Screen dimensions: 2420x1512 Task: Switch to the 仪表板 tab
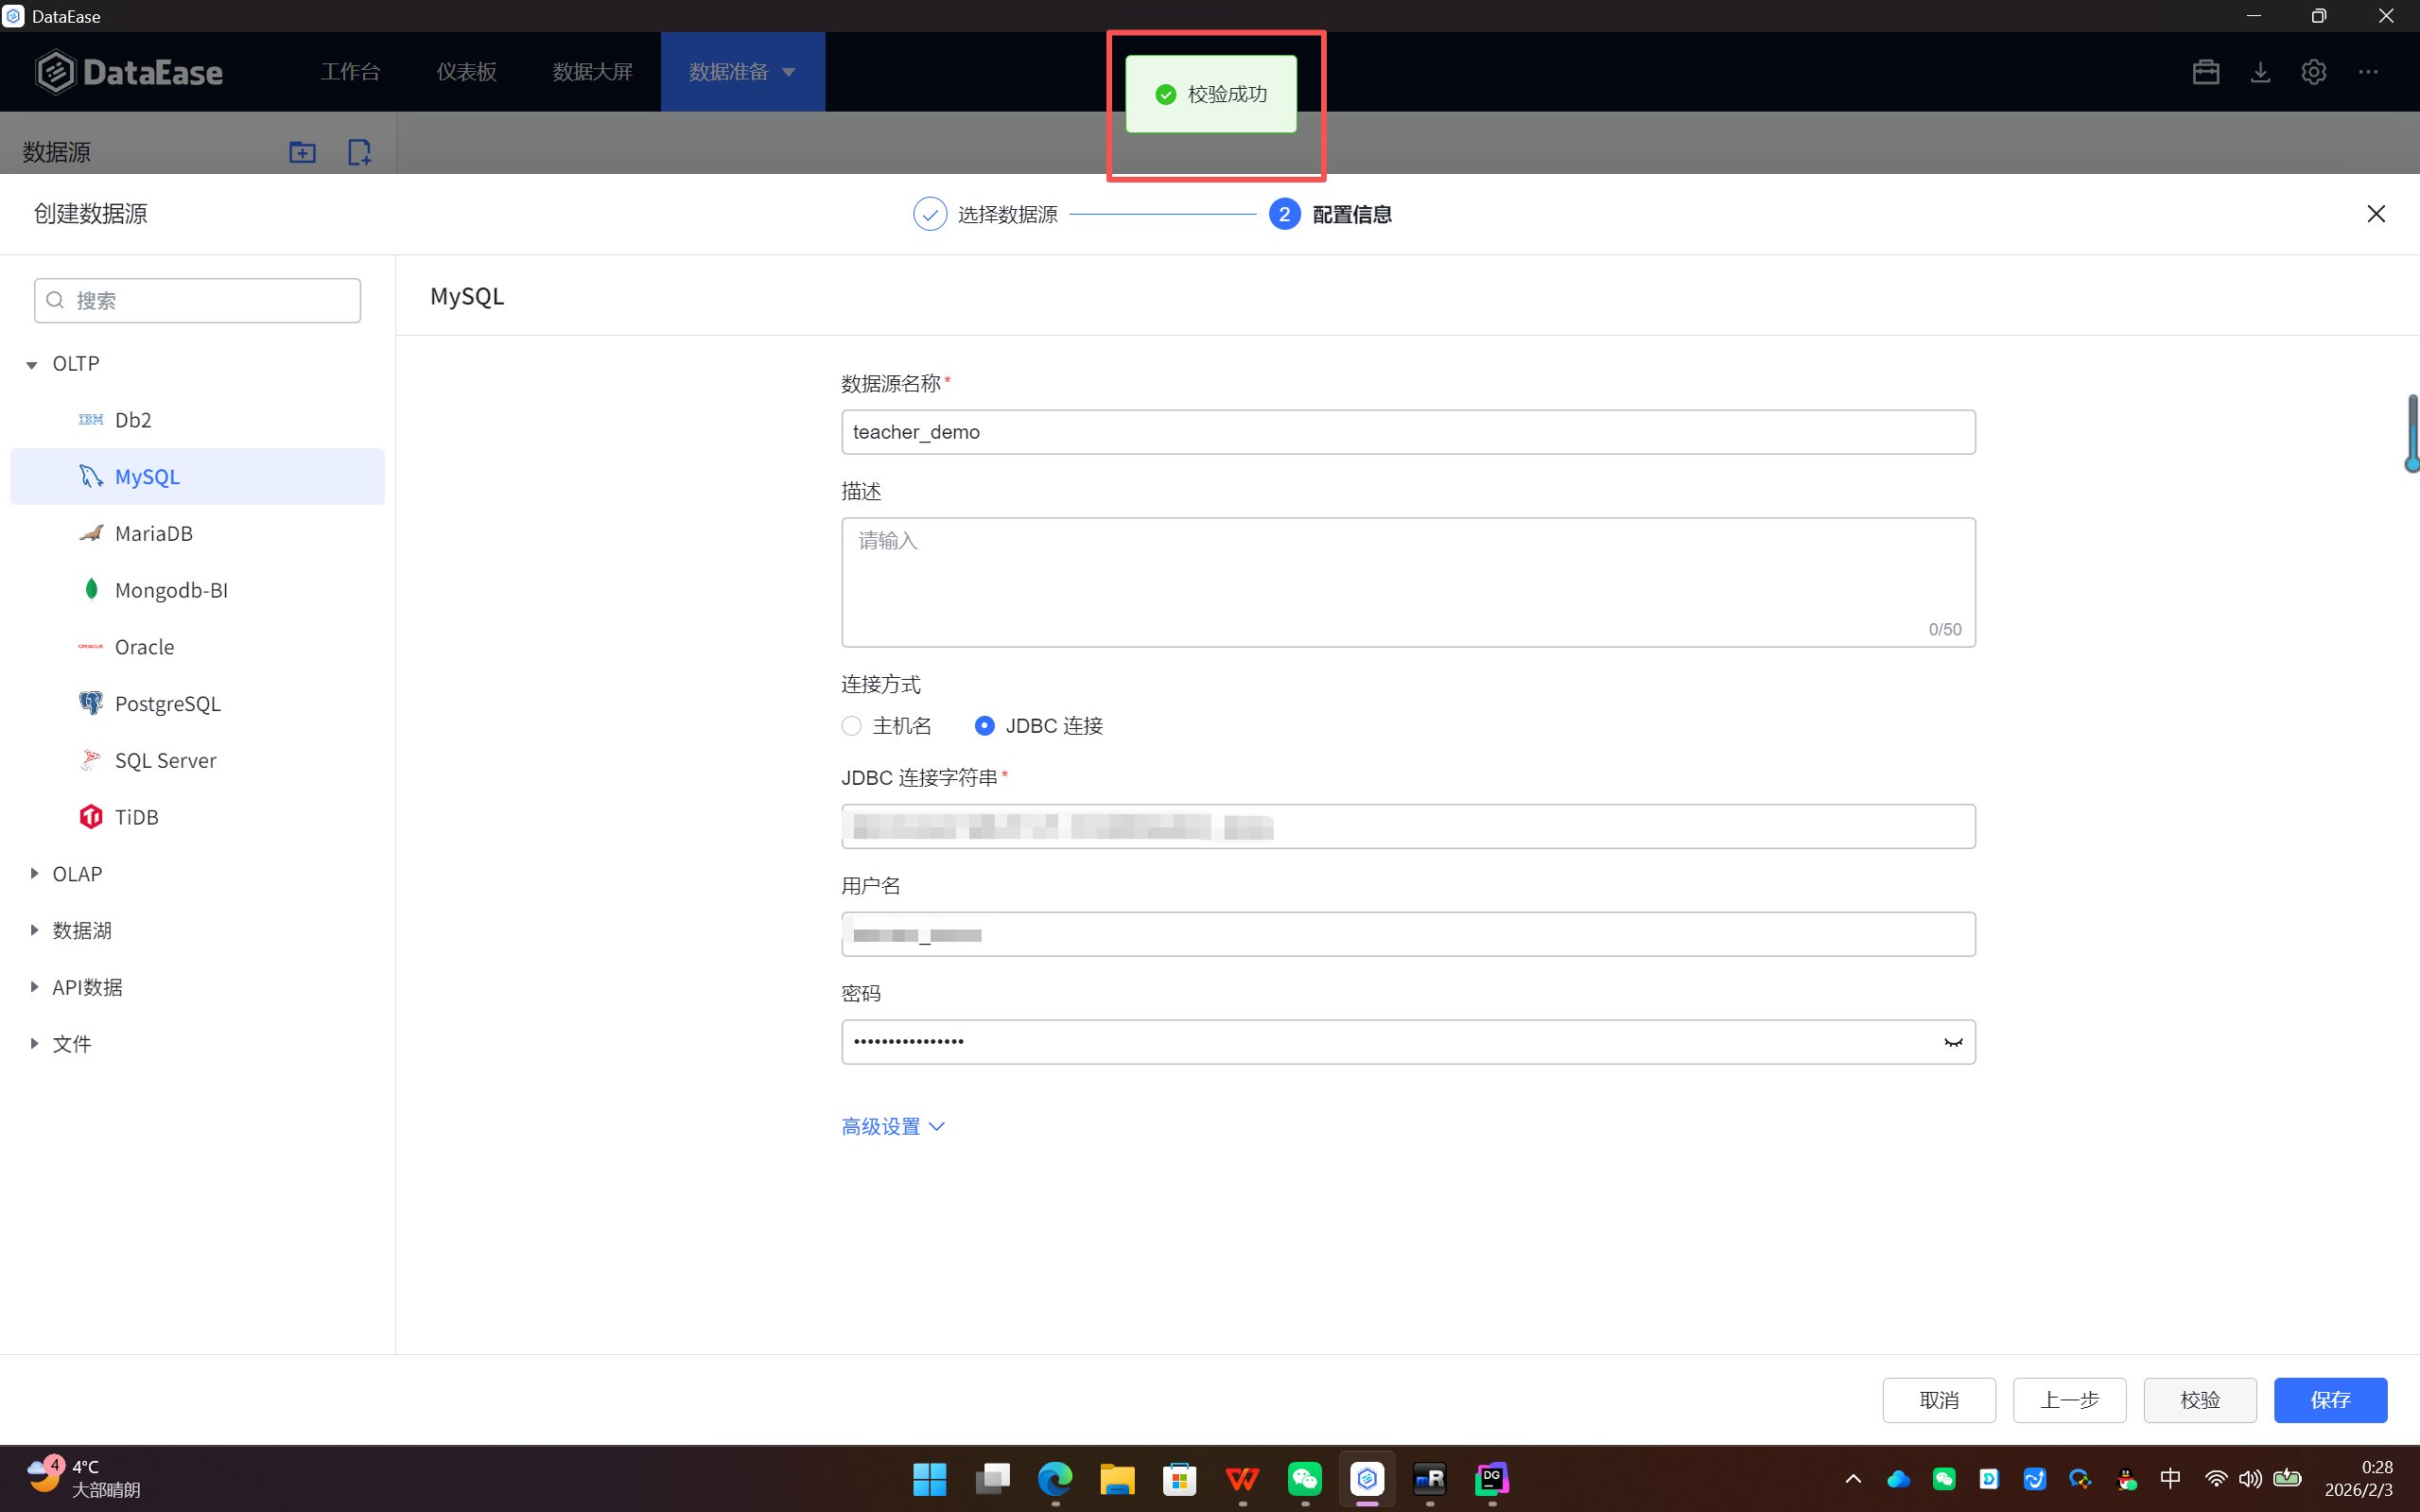tap(466, 72)
